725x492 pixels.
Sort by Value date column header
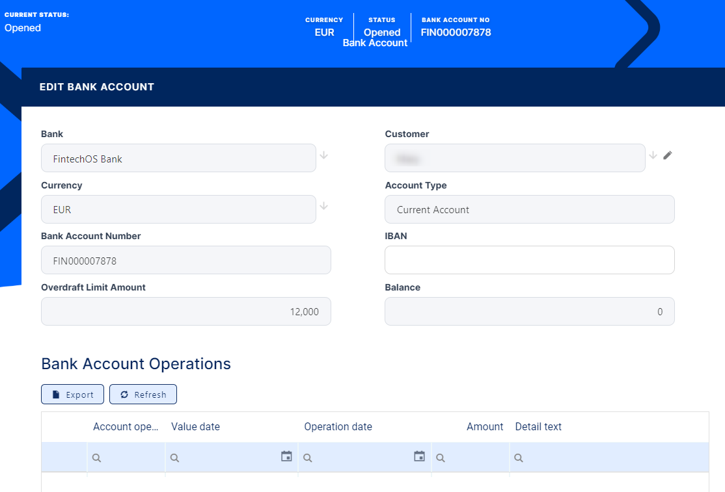pos(195,427)
